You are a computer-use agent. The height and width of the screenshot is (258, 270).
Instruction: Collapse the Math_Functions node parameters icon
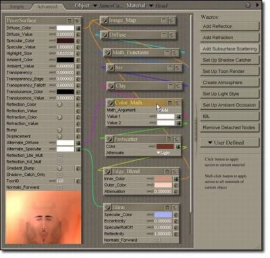point(167,53)
